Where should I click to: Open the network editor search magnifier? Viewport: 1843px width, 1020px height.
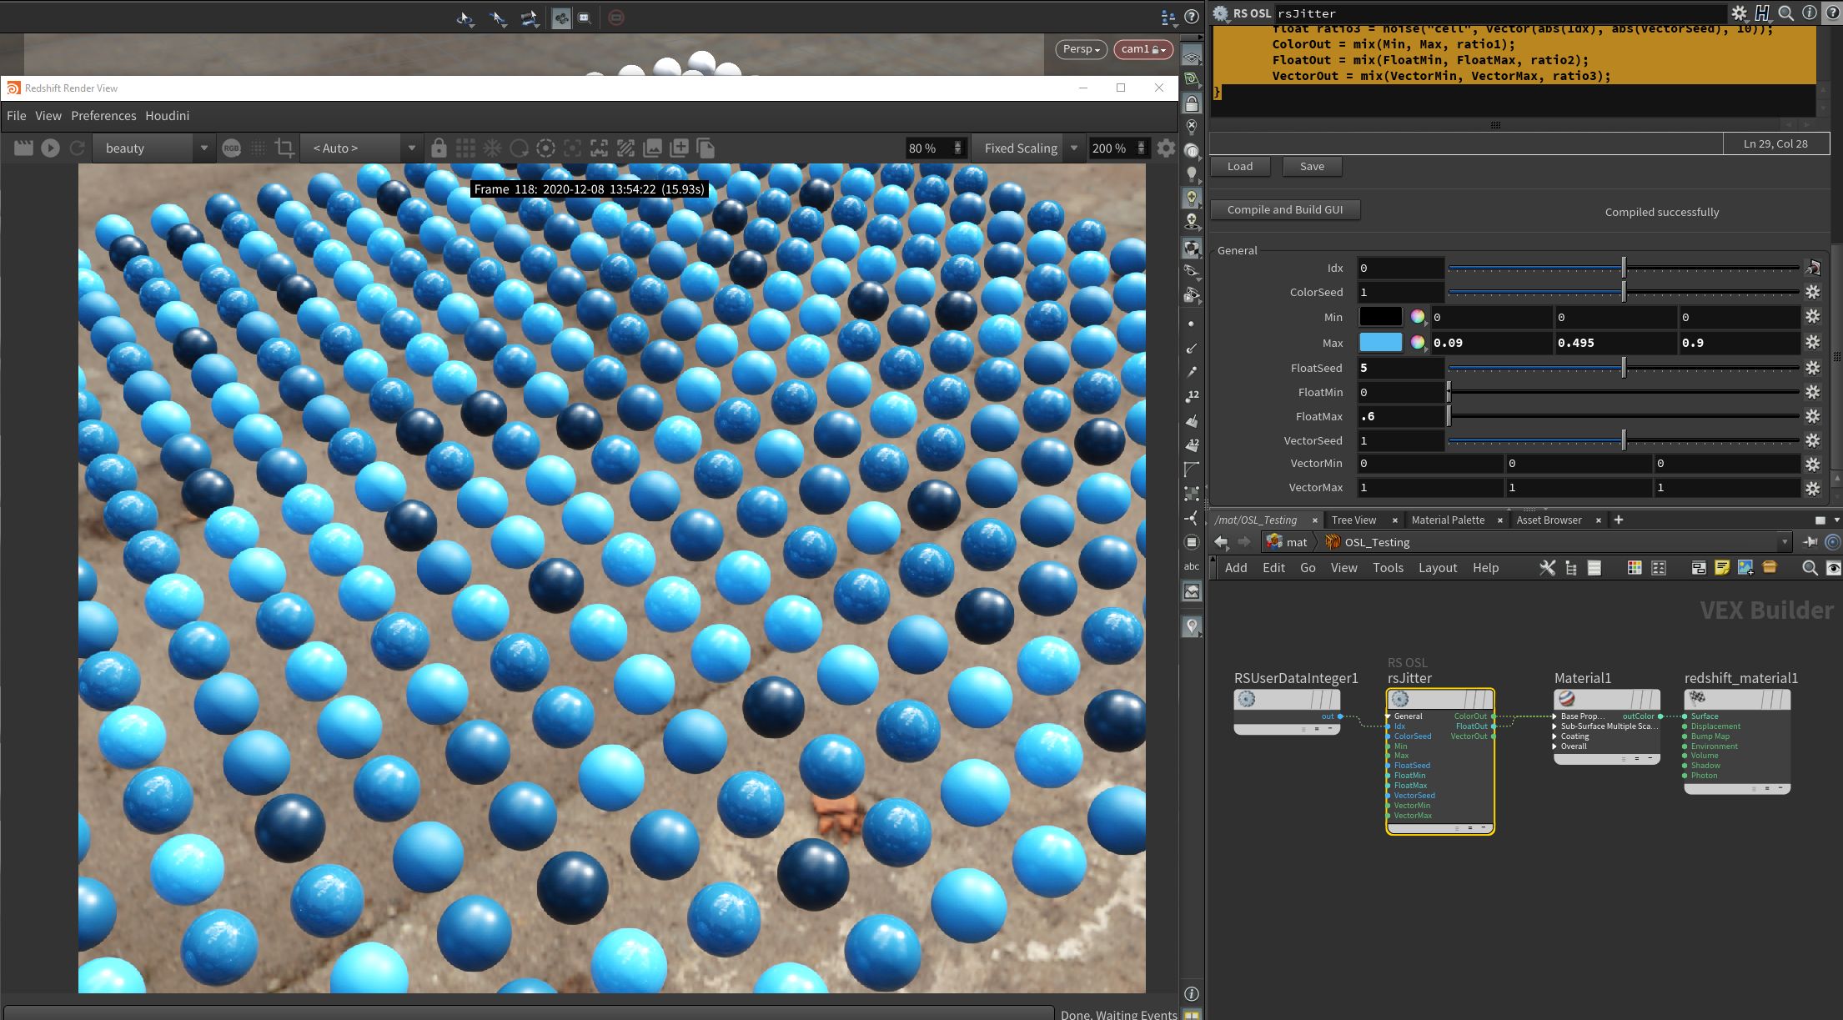pos(1809,568)
